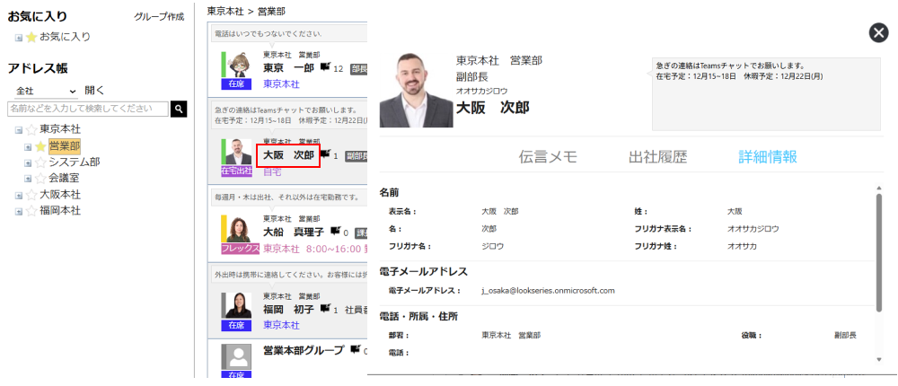Click the フレックス status badge of 大船 真理子
The height and width of the screenshot is (386, 898).
(x=240, y=249)
